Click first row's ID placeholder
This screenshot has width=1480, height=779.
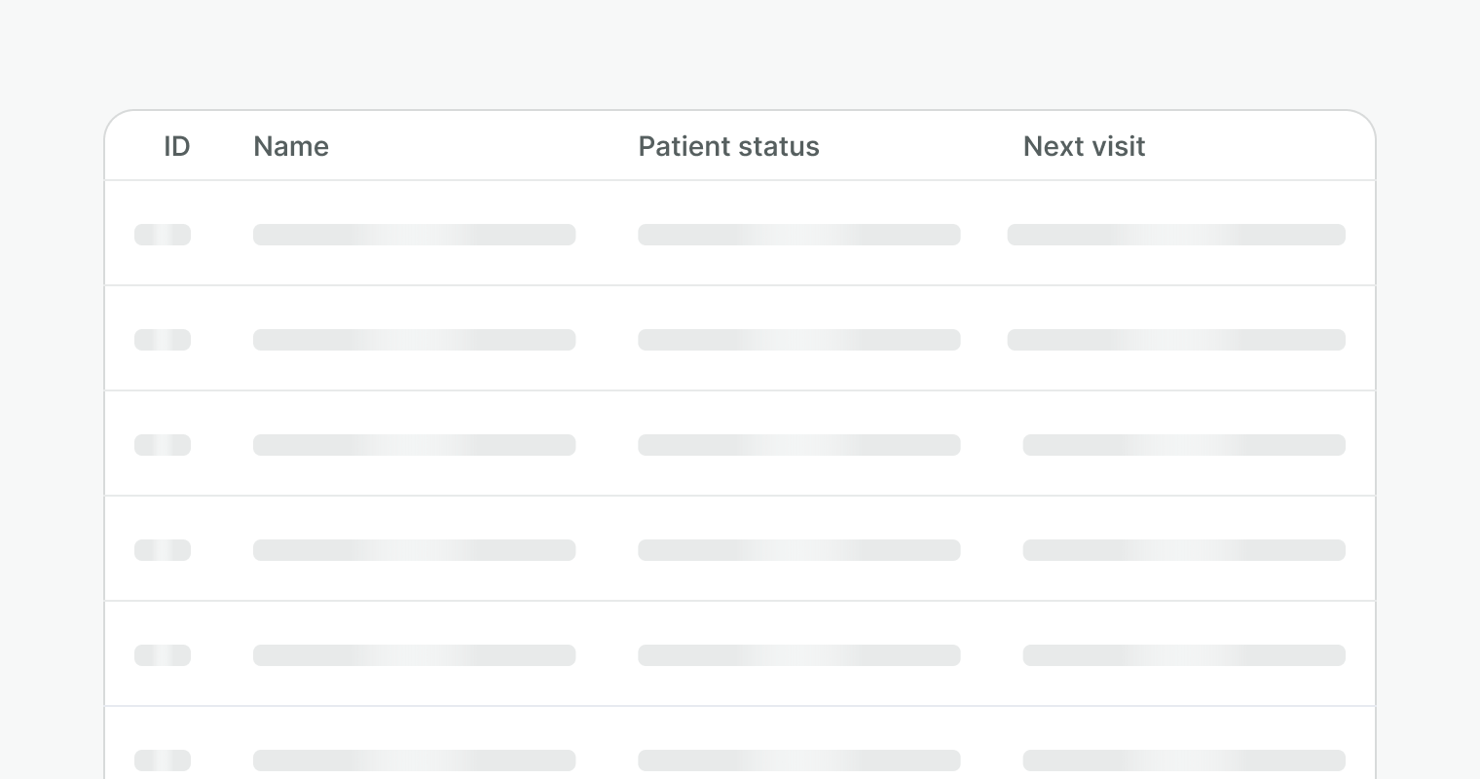click(163, 235)
